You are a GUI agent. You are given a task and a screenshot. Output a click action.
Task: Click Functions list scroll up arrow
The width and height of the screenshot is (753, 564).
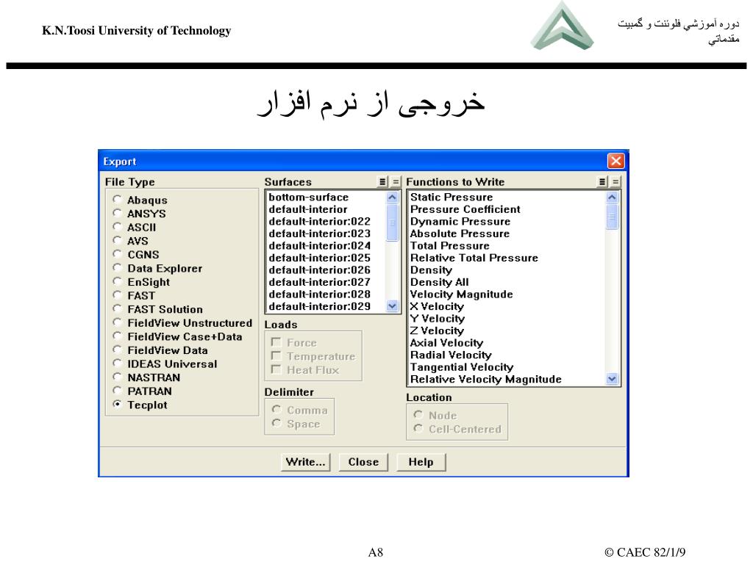612,197
